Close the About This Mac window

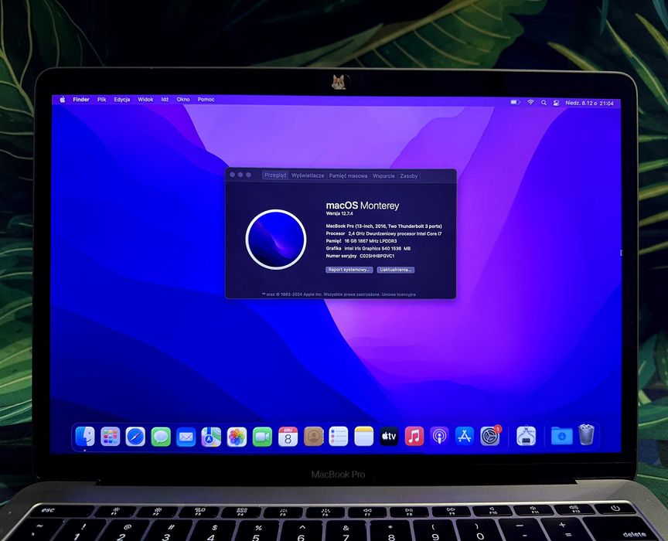pos(232,175)
